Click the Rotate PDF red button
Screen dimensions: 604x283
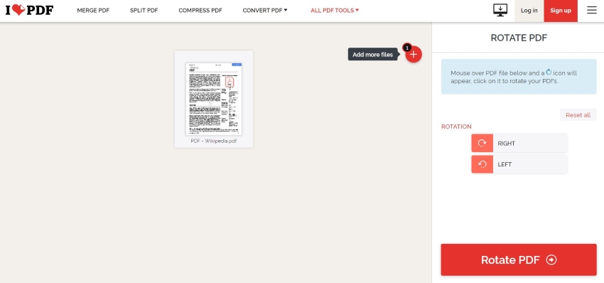tap(519, 260)
